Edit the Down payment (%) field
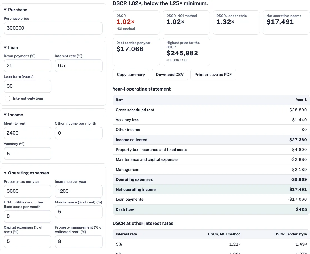310x254 pixels. click(27, 66)
